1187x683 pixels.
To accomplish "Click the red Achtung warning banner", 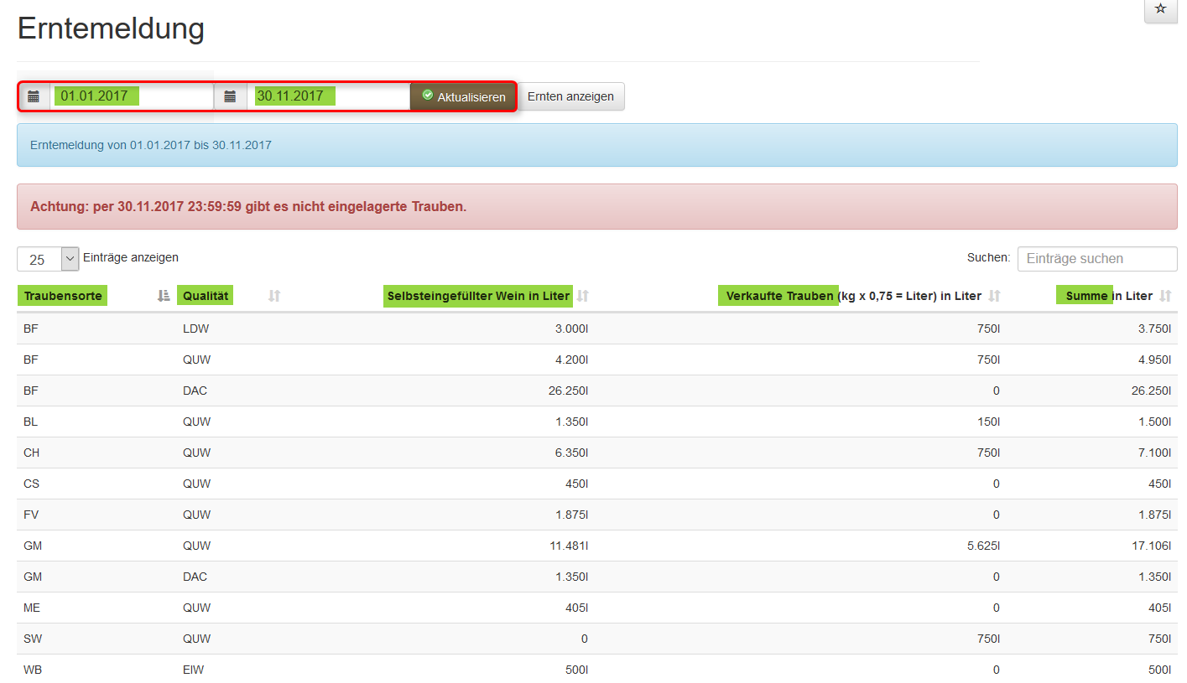I will [596, 206].
